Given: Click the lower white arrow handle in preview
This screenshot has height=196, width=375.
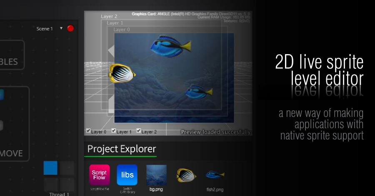Looking at the screenshot, I should coord(111,104).
